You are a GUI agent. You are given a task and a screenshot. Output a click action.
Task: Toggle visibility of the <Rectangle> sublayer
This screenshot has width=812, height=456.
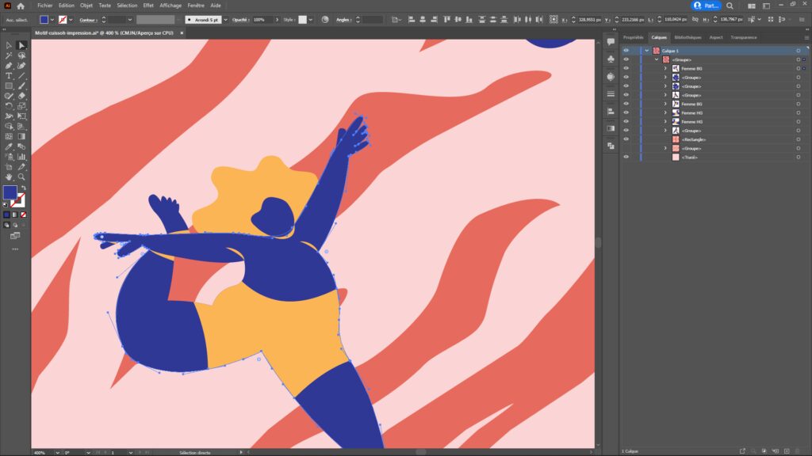click(626, 139)
